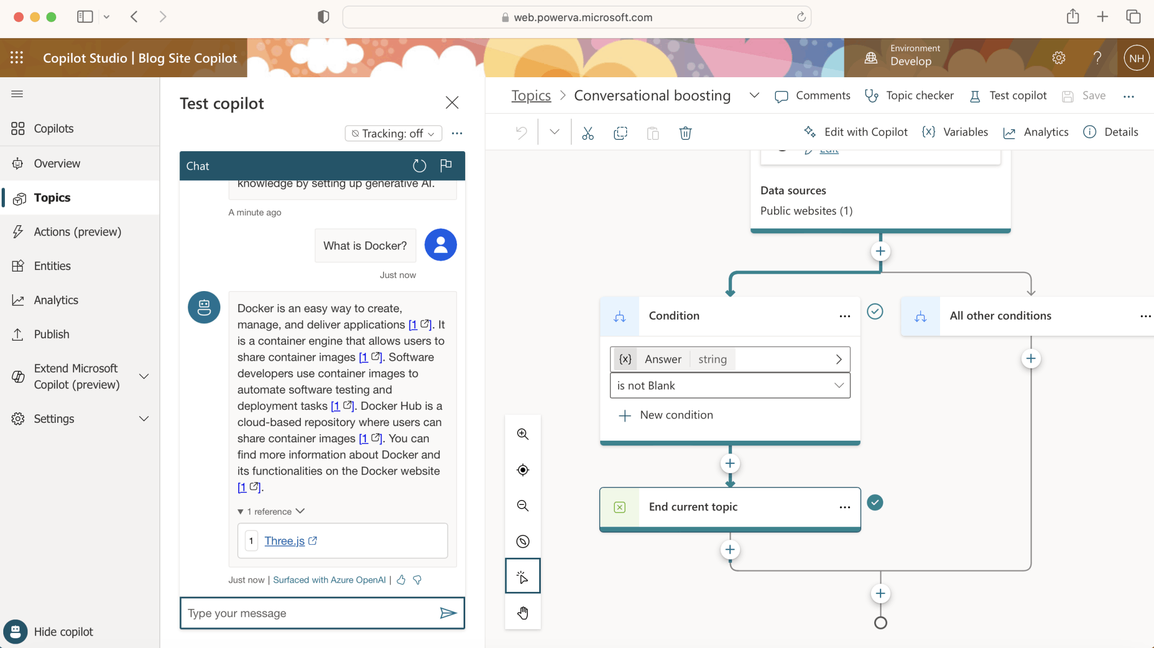Collapse the 1 reference disclosure triangle
Image resolution: width=1154 pixels, height=648 pixels.
coord(240,511)
